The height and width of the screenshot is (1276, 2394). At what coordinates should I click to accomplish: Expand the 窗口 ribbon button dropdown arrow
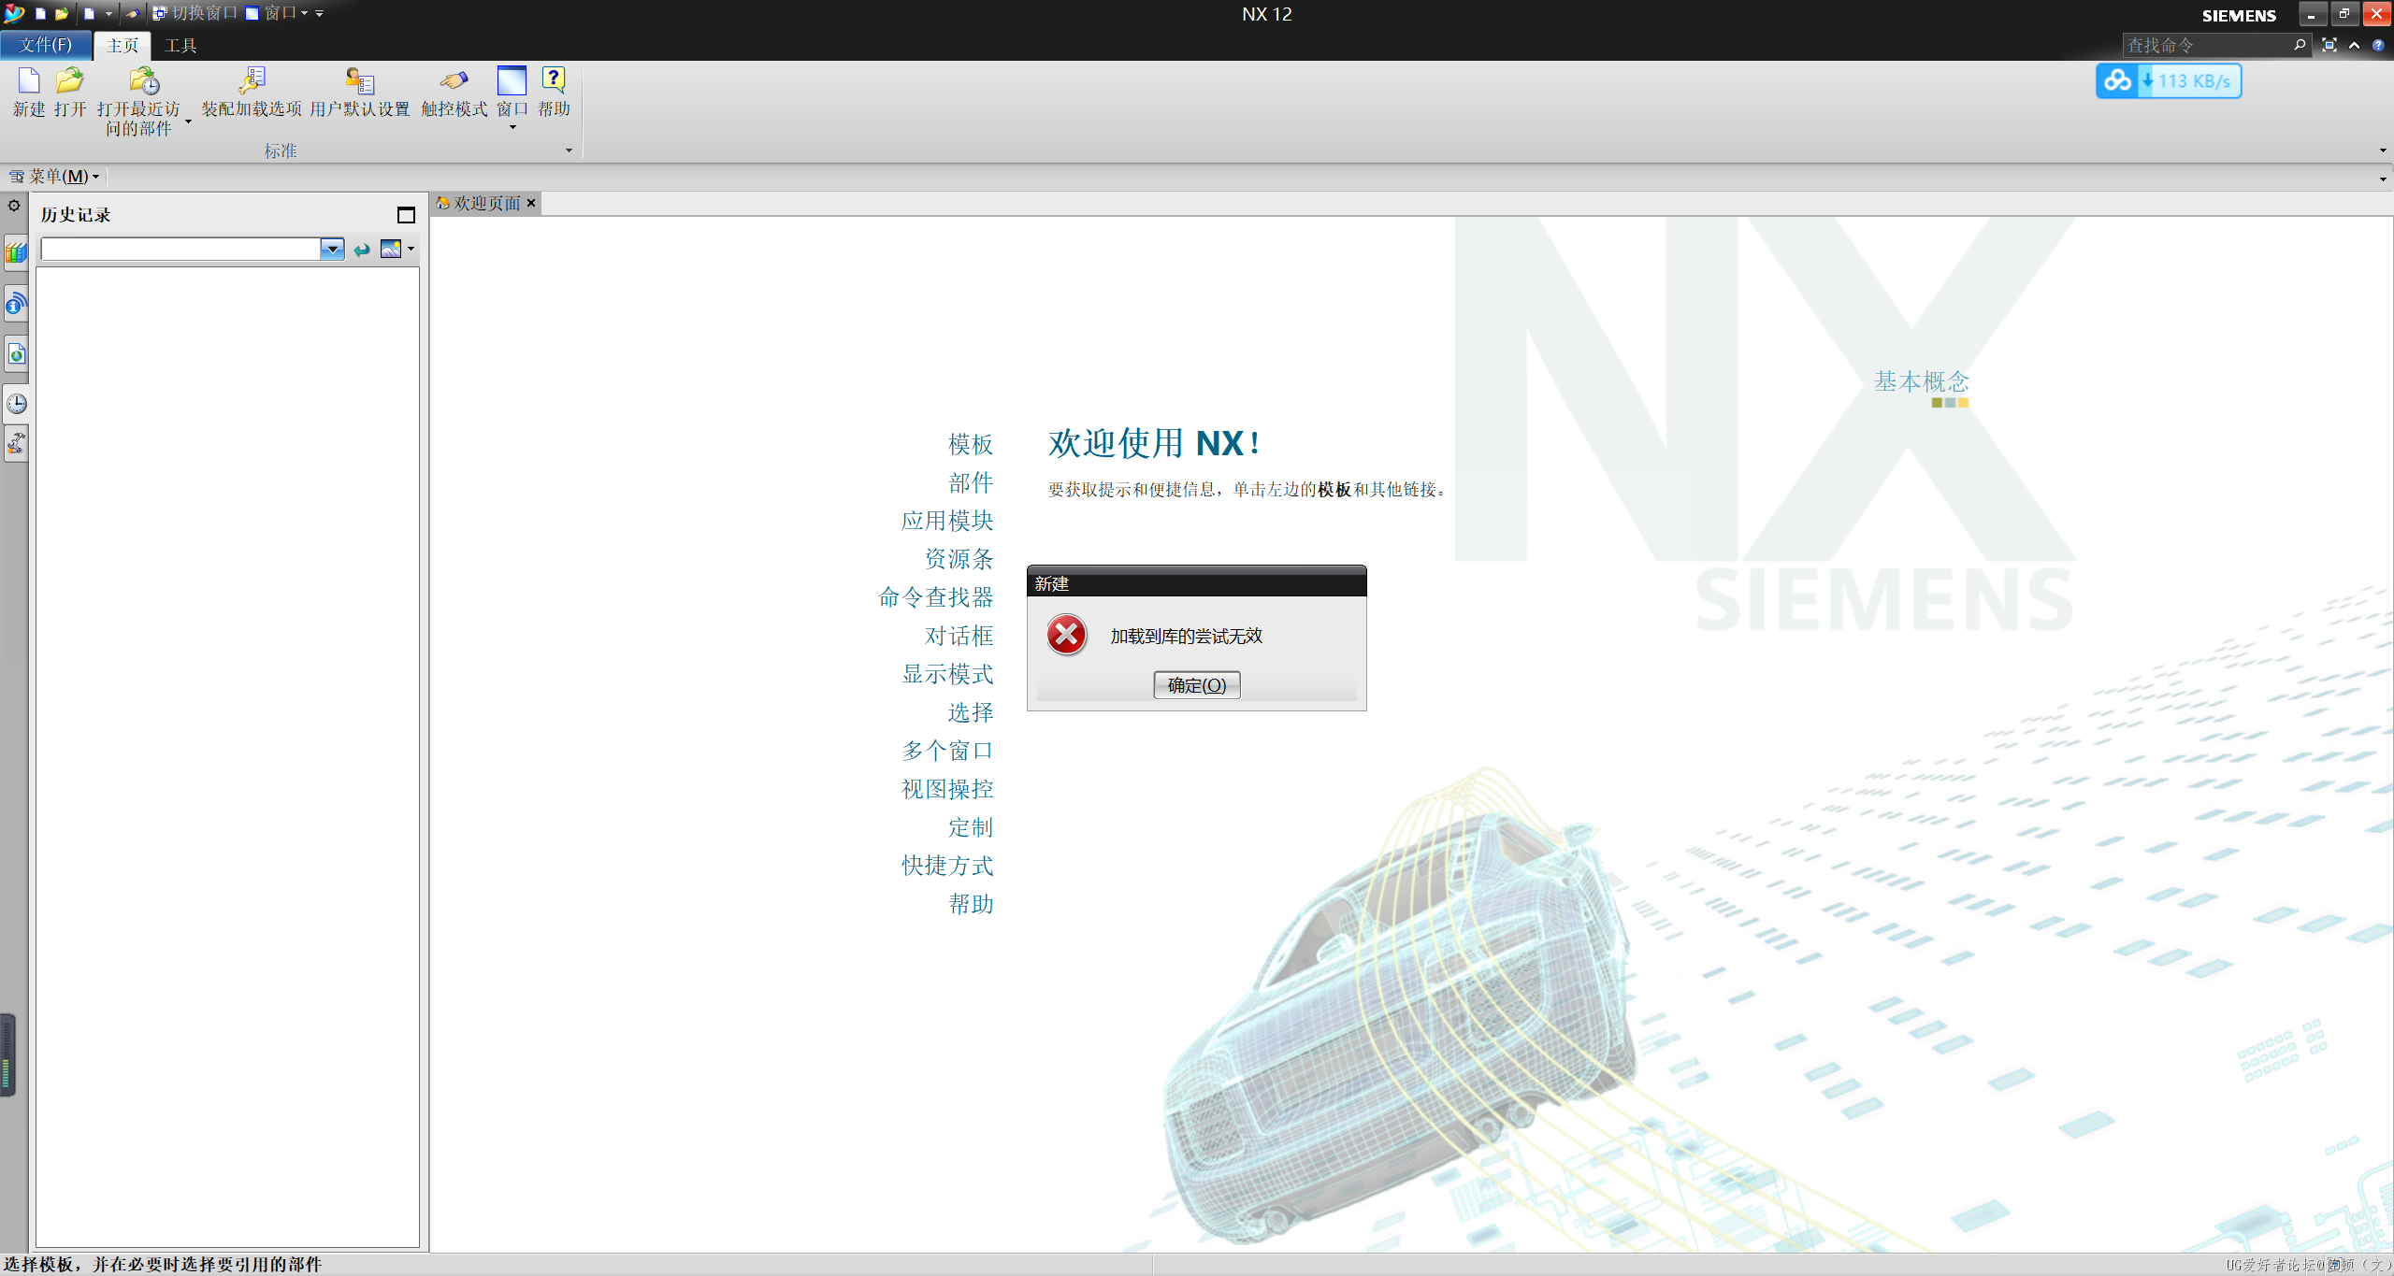pos(512,127)
